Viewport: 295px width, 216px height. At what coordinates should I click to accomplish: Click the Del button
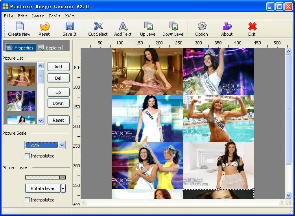[x=58, y=78]
